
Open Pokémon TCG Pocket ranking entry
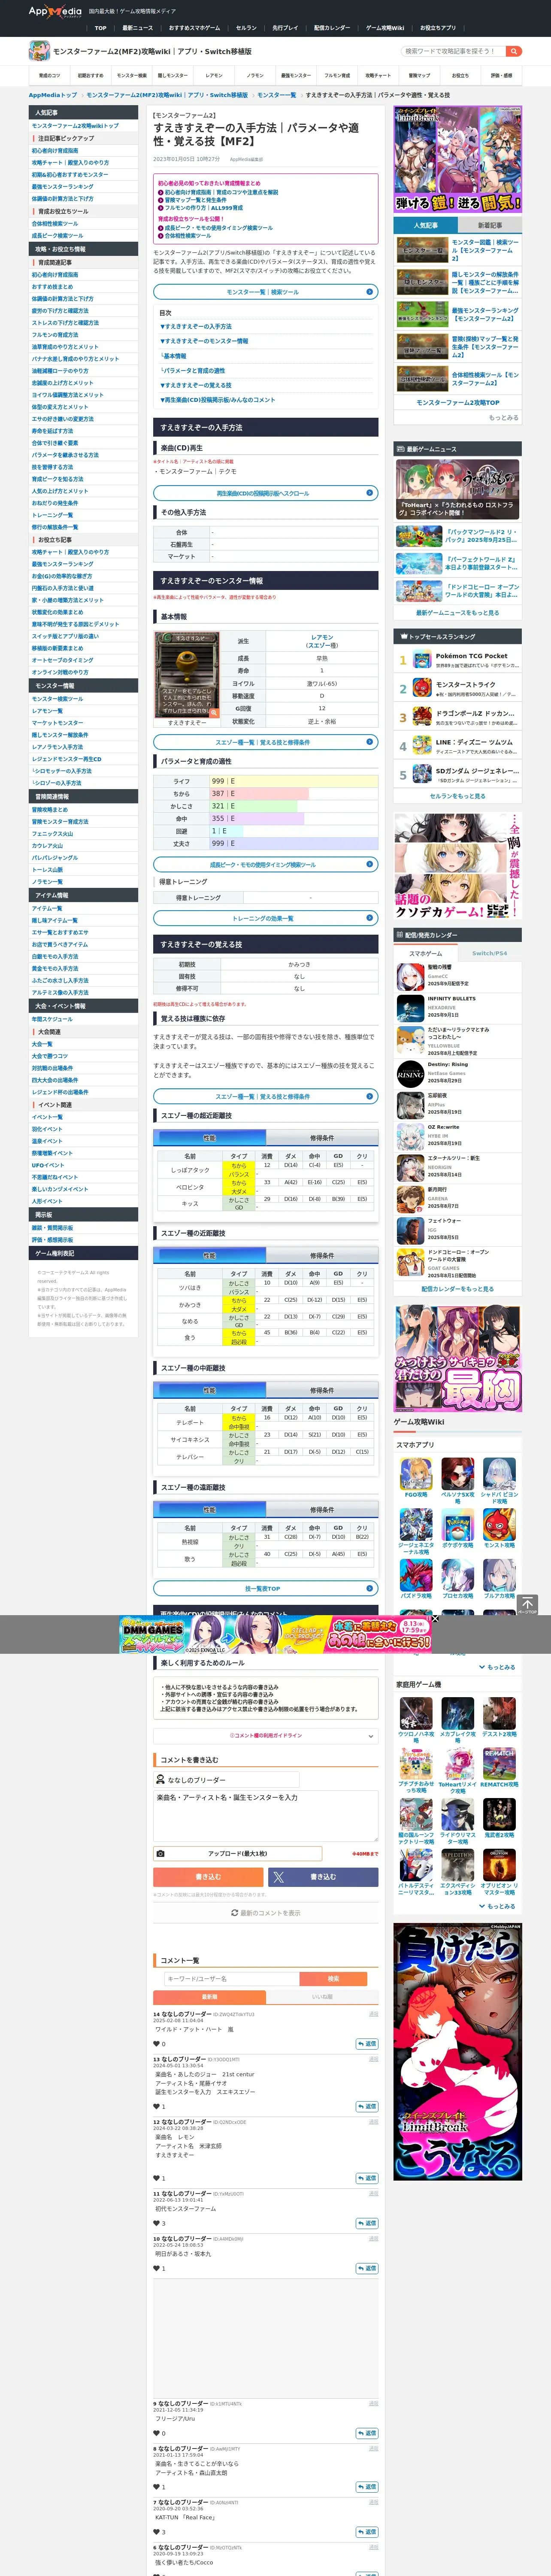[x=458, y=660]
